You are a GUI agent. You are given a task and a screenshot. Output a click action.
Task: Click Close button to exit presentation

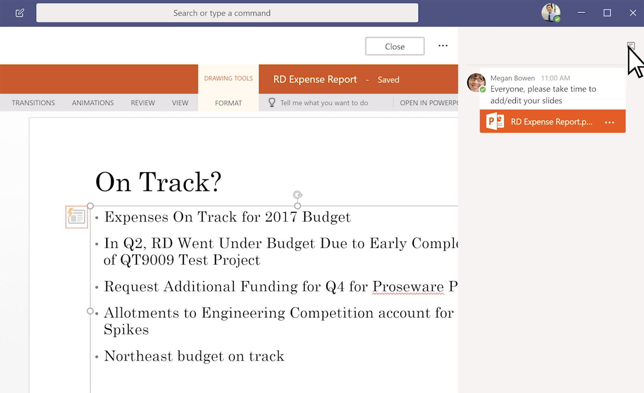point(395,46)
